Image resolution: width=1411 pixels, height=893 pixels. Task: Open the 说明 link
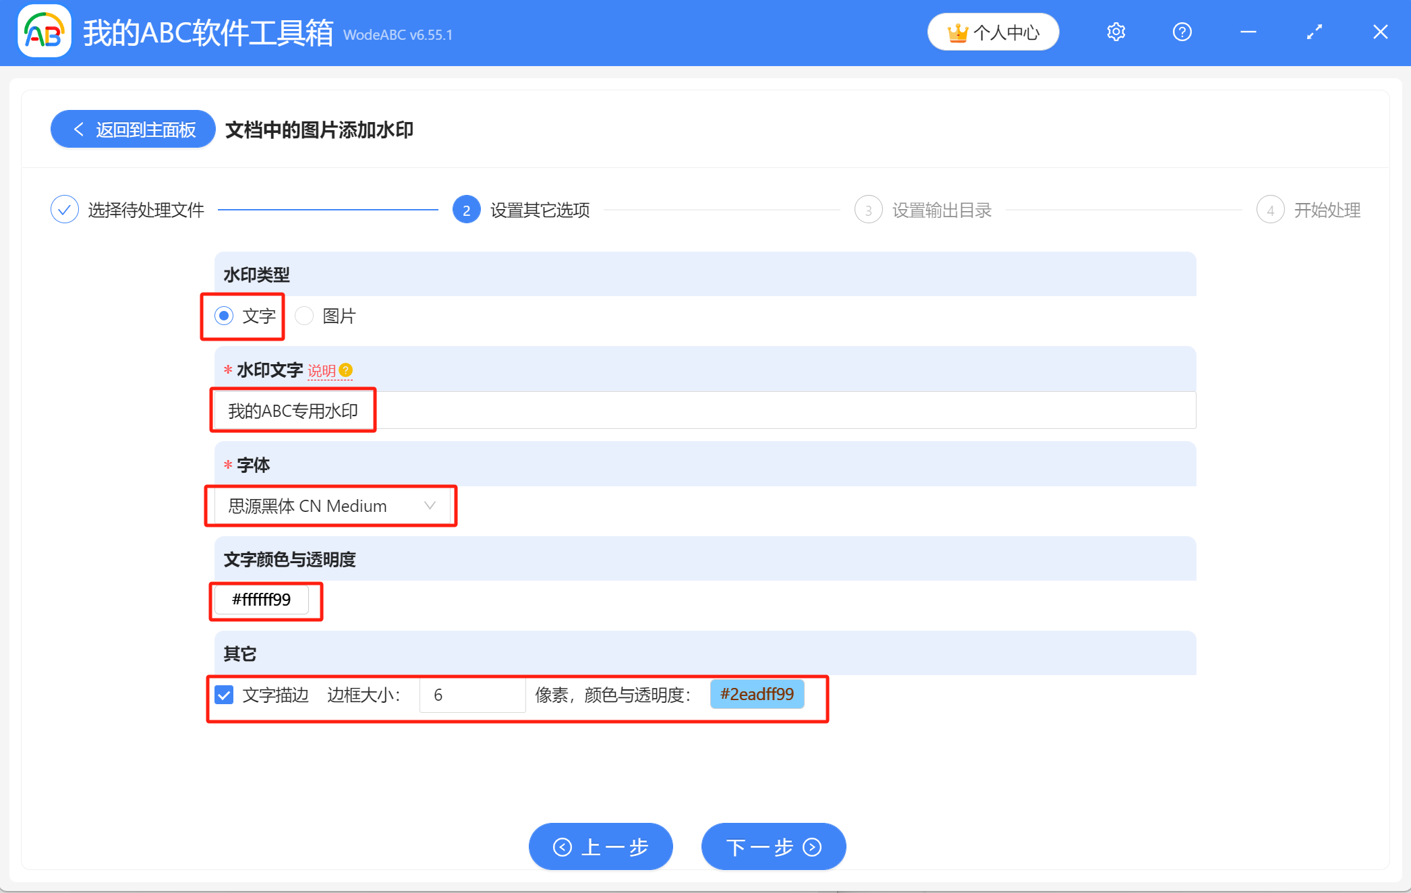tap(322, 370)
